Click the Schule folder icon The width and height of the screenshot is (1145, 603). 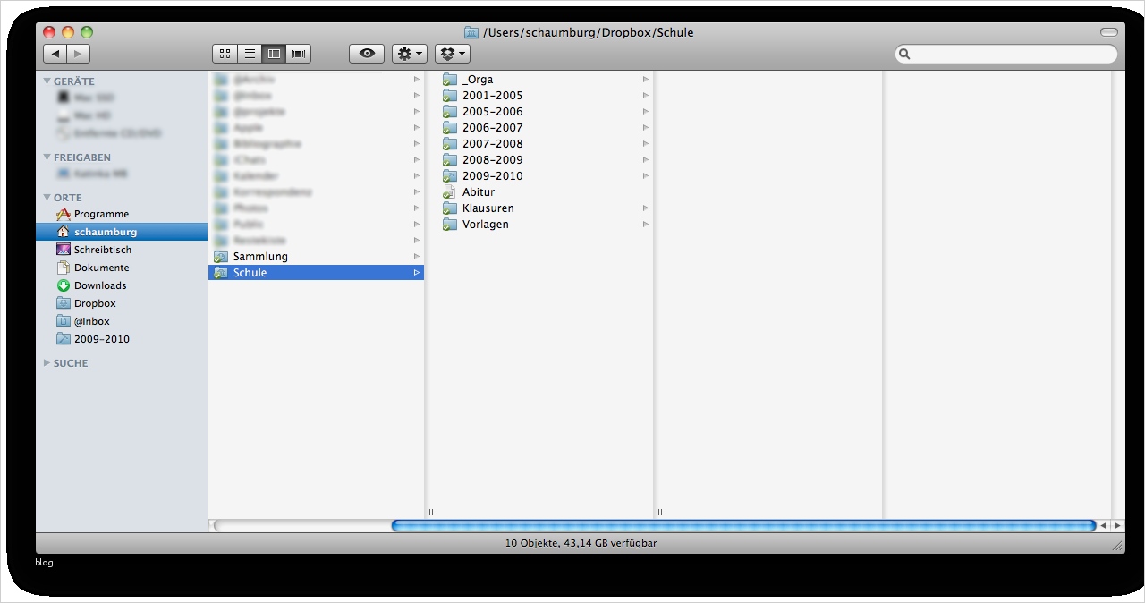(221, 273)
